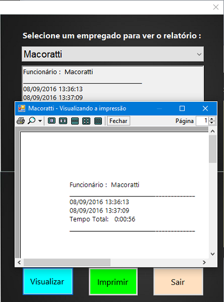Click the scroll-down arrow of preview
Viewport: 224px width, 302px height.
coord(213,254)
